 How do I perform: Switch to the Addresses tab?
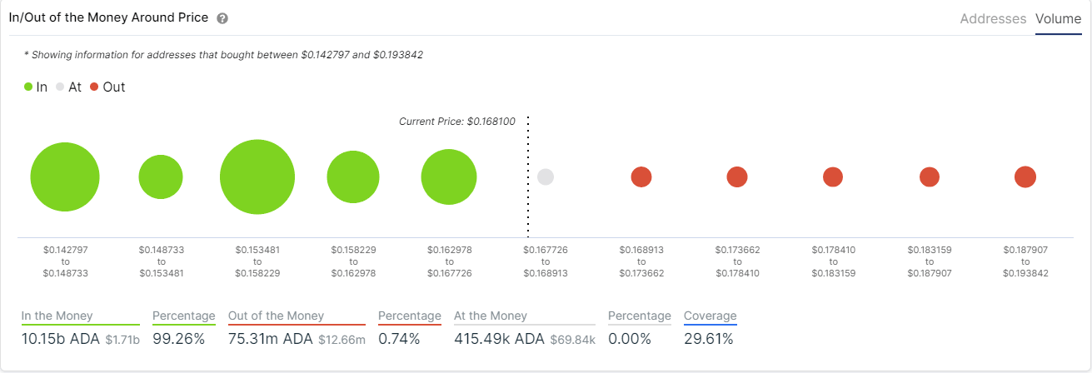993,18
